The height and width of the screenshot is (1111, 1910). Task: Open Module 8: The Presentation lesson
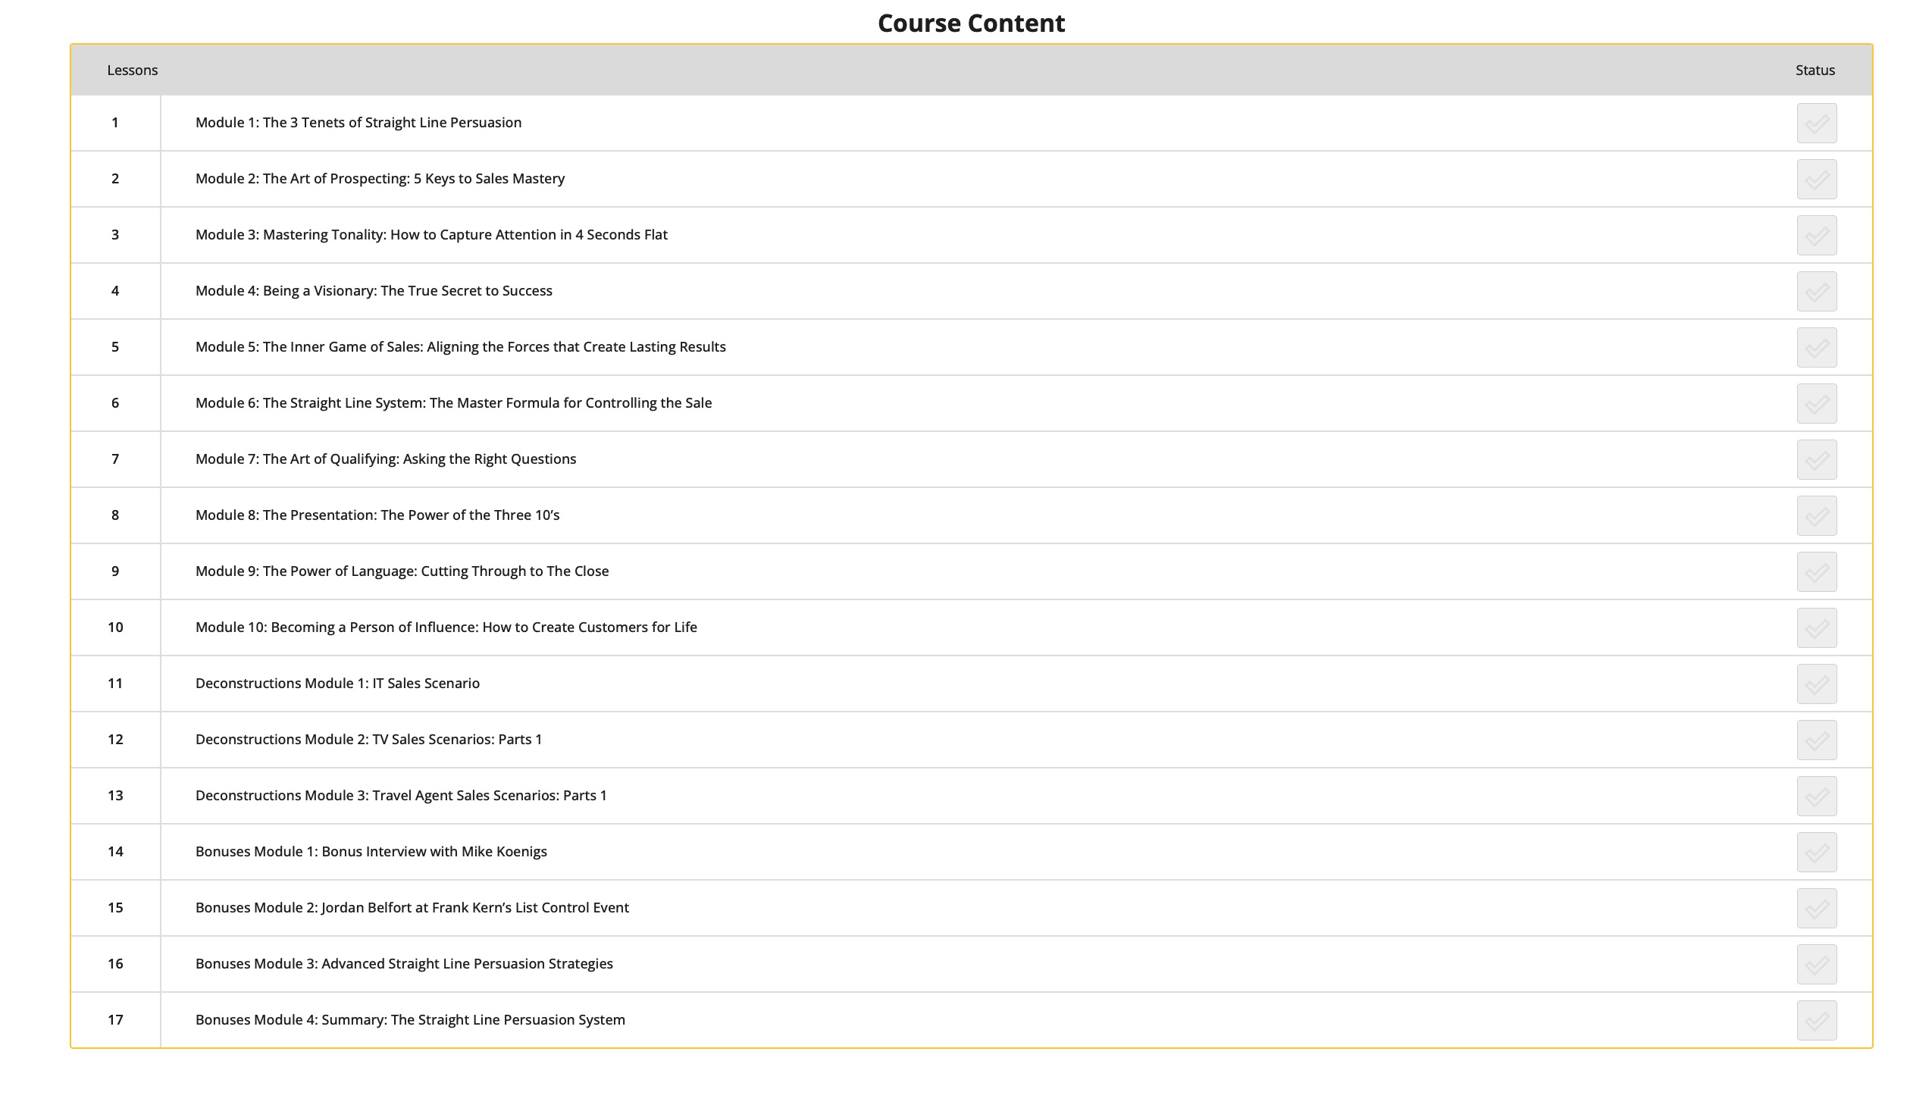point(377,515)
